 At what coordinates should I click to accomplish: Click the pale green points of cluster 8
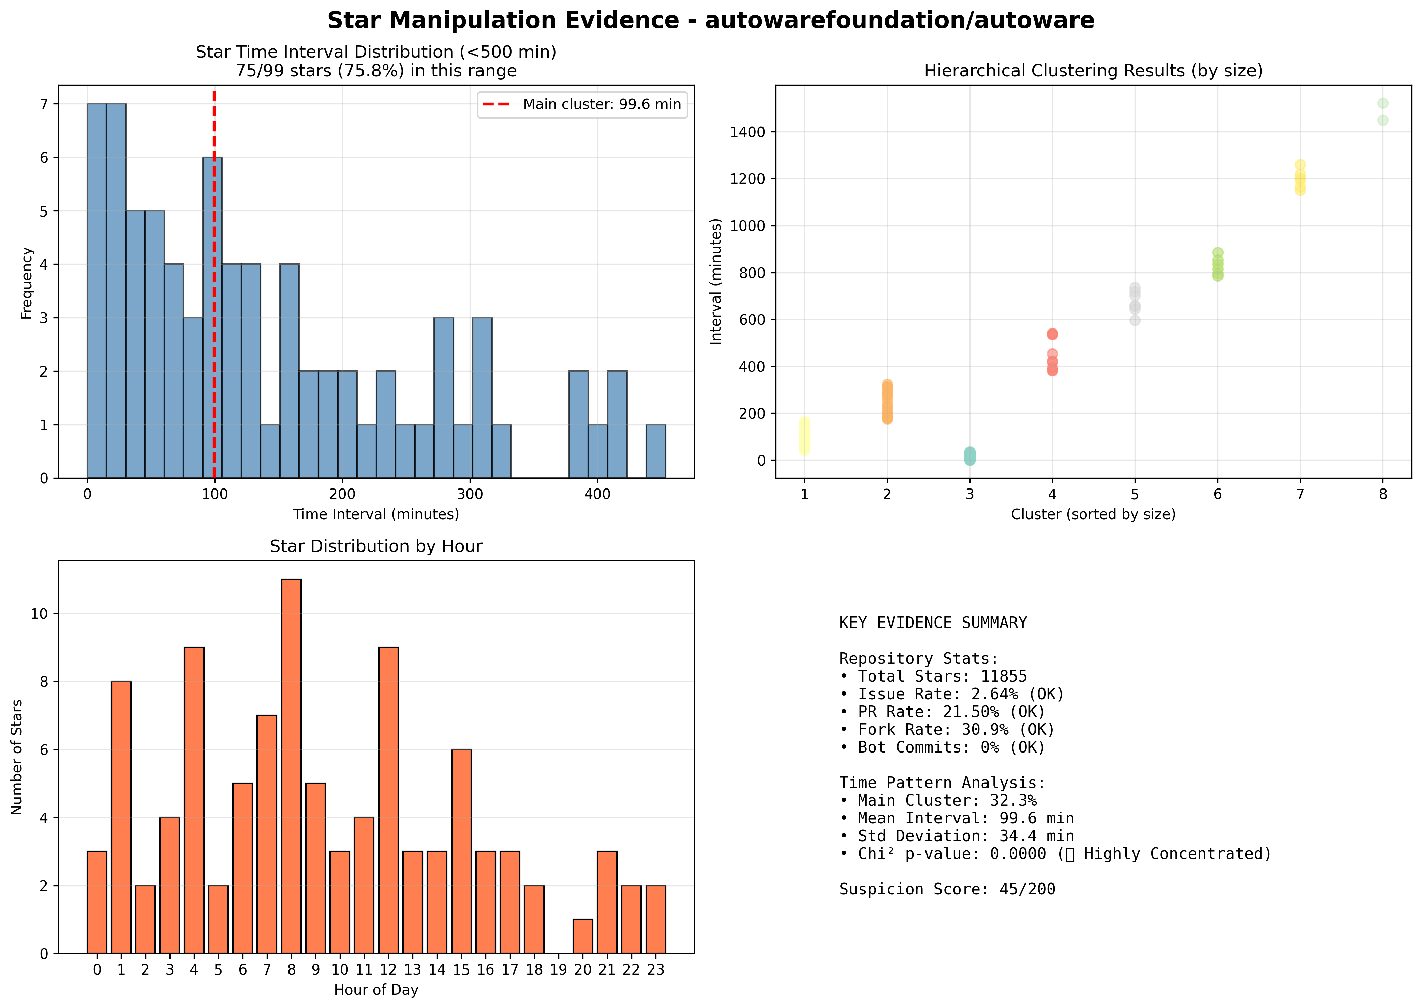(x=1383, y=112)
